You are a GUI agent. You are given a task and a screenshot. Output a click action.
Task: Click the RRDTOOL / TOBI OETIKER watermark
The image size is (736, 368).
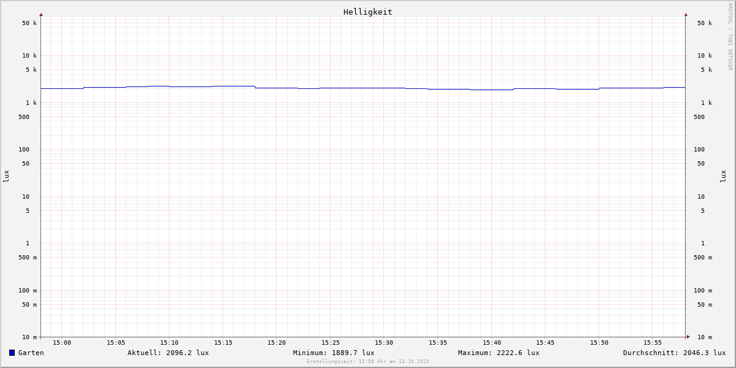(x=730, y=37)
